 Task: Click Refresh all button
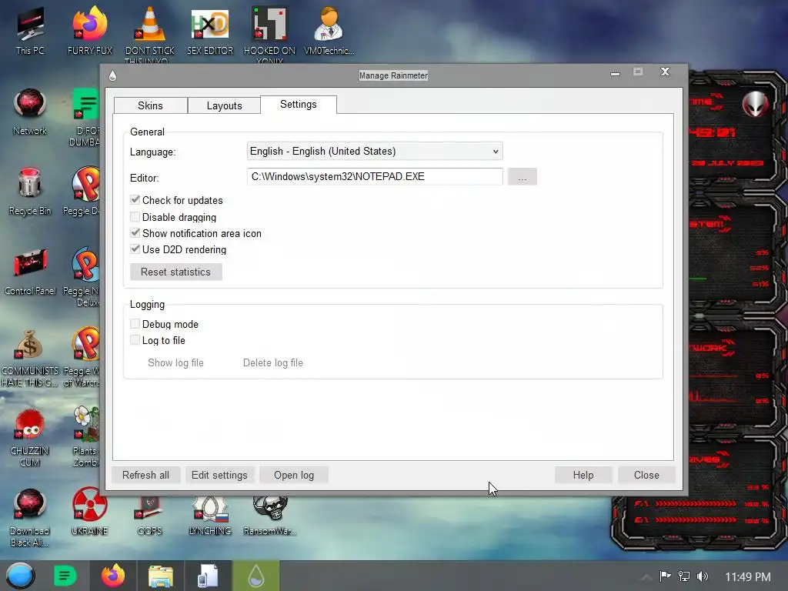[145, 475]
